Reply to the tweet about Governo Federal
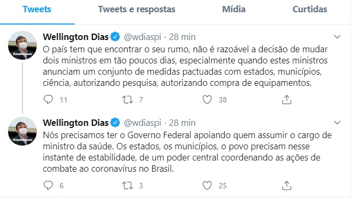 pyautogui.click(x=48, y=186)
